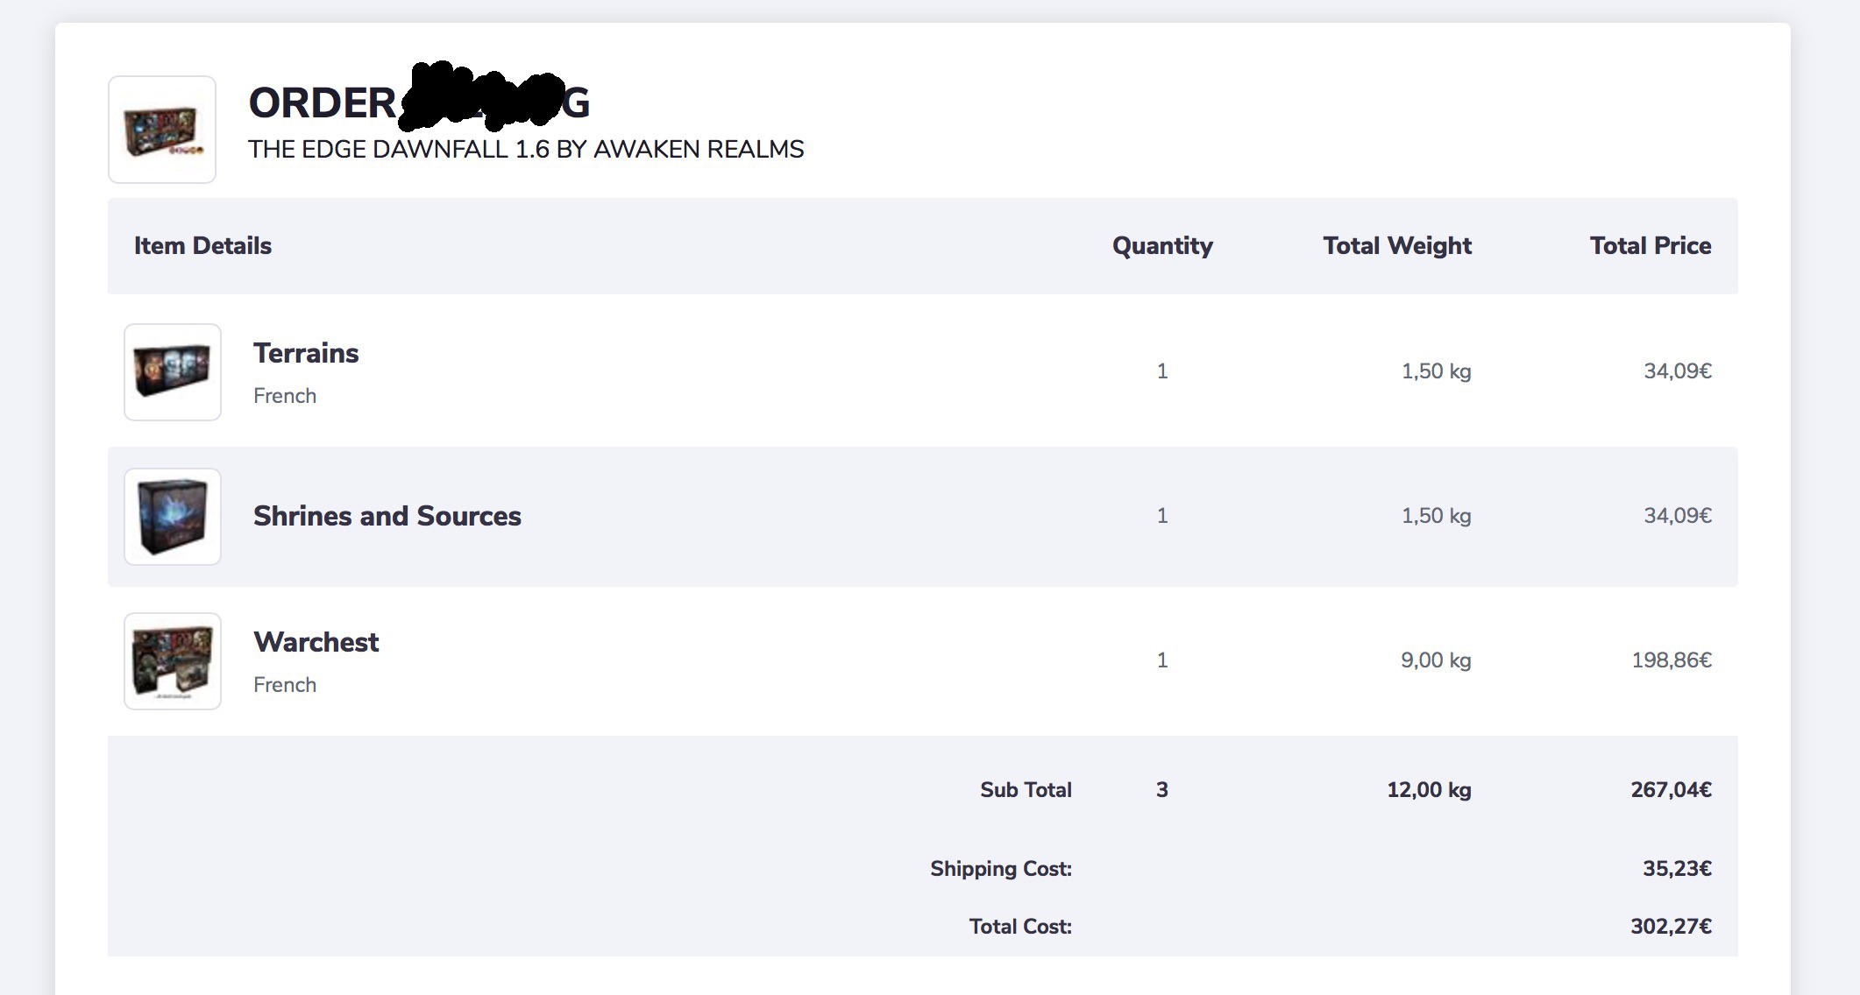The height and width of the screenshot is (995, 1860).
Task: Click the Terrains item name
Action: click(306, 353)
